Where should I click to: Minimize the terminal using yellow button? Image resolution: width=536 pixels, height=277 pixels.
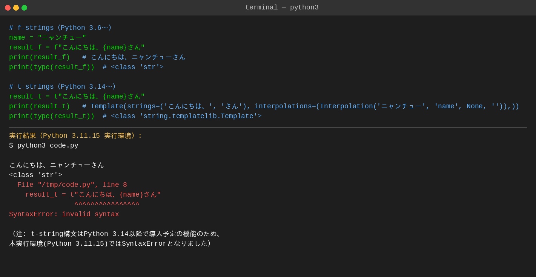tap(16, 8)
